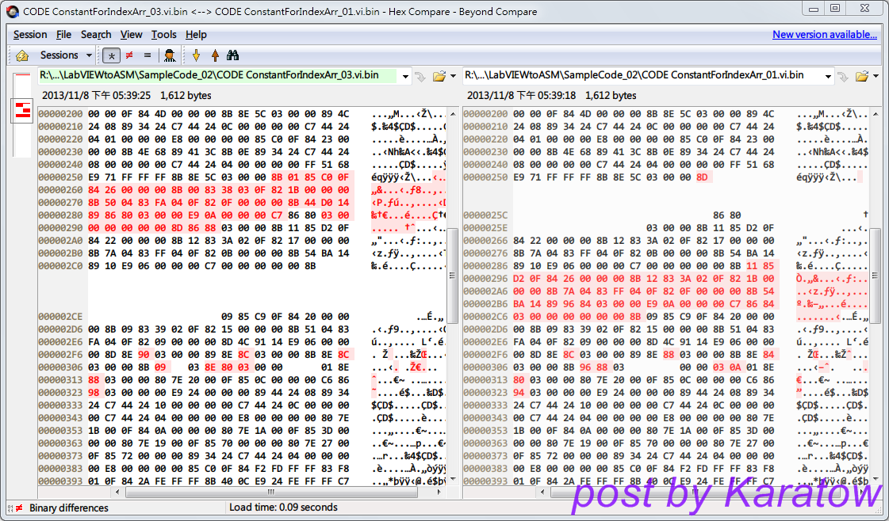This screenshot has height=521, width=889.
Task: Toggle Show Differences with the ≠ button
Action: (x=129, y=55)
